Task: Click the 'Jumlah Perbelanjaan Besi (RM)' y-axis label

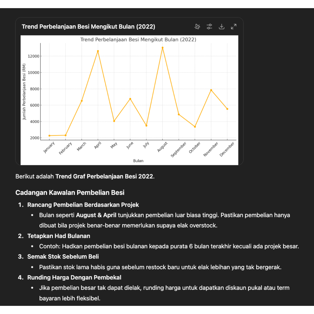Action: pyautogui.click(x=24, y=91)
